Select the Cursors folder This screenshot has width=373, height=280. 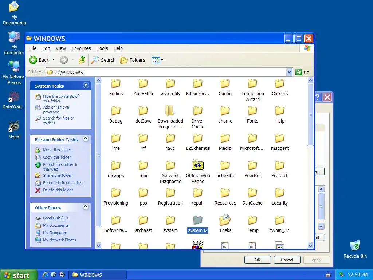point(280,87)
